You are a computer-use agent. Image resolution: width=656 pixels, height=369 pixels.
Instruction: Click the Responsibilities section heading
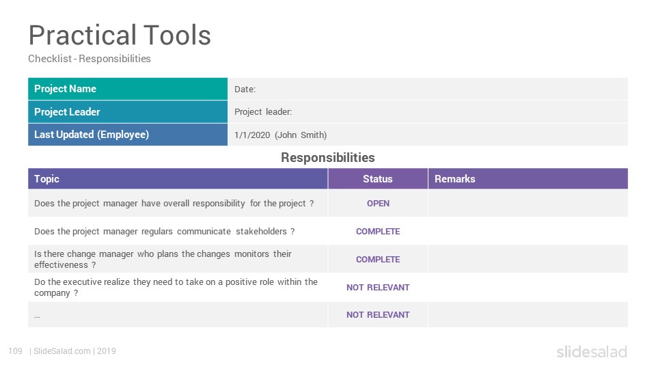(x=327, y=158)
